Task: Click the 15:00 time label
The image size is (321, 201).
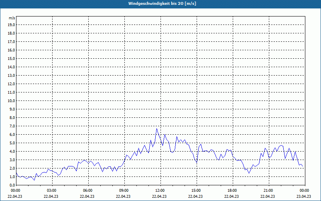Action: (x=197, y=191)
